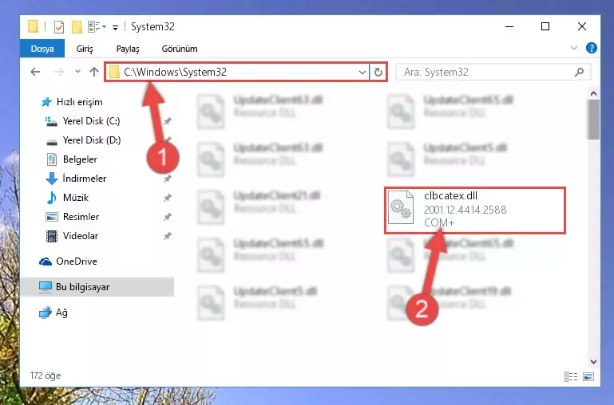
Task: Switch to the Görünüm ribbon tab
Action: pos(180,49)
